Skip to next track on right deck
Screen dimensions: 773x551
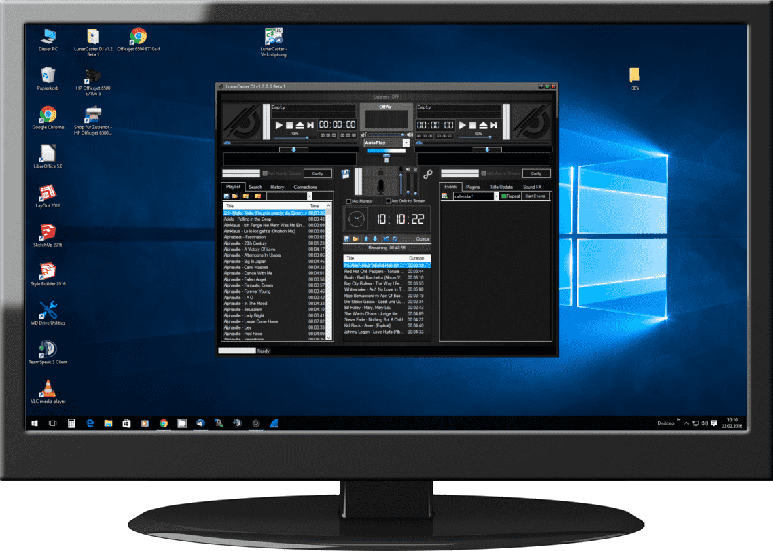point(493,125)
